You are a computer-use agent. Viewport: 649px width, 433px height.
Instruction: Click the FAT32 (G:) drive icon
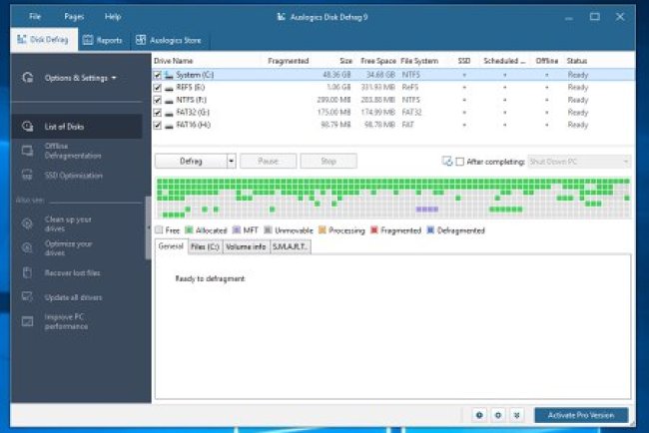pos(169,113)
